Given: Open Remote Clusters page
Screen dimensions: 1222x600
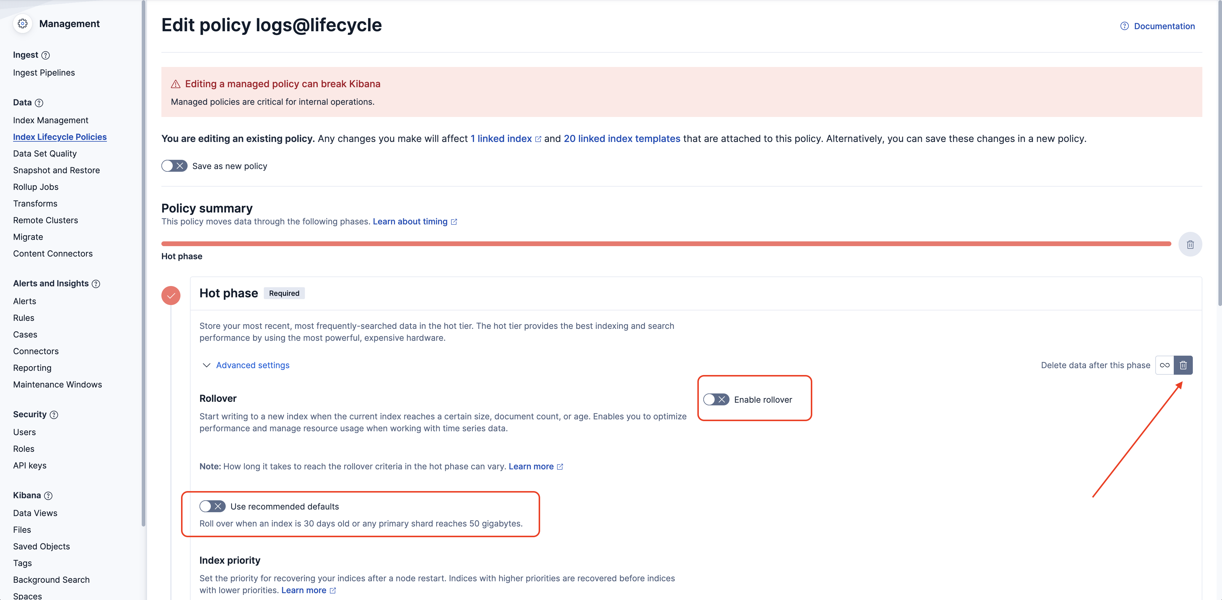Looking at the screenshot, I should click(46, 220).
